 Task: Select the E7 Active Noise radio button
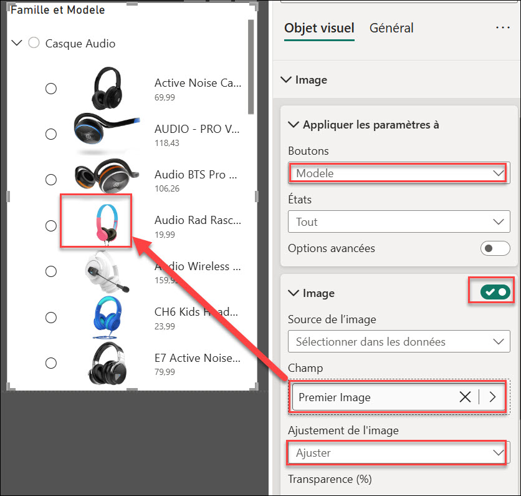coord(51,363)
